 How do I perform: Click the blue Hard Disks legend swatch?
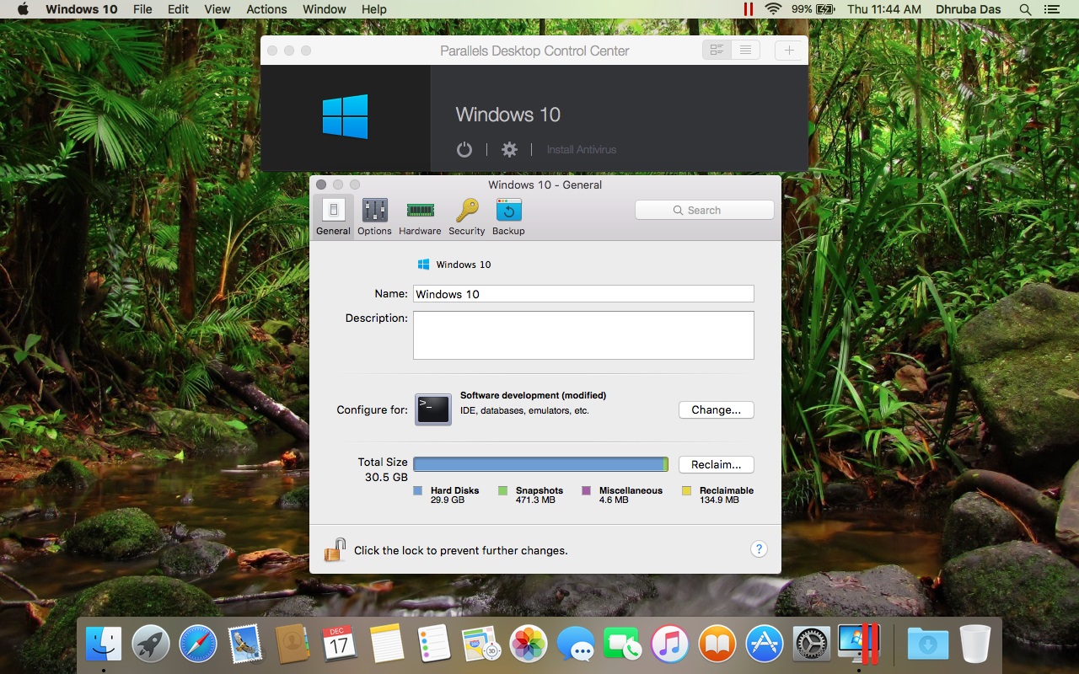coord(417,490)
